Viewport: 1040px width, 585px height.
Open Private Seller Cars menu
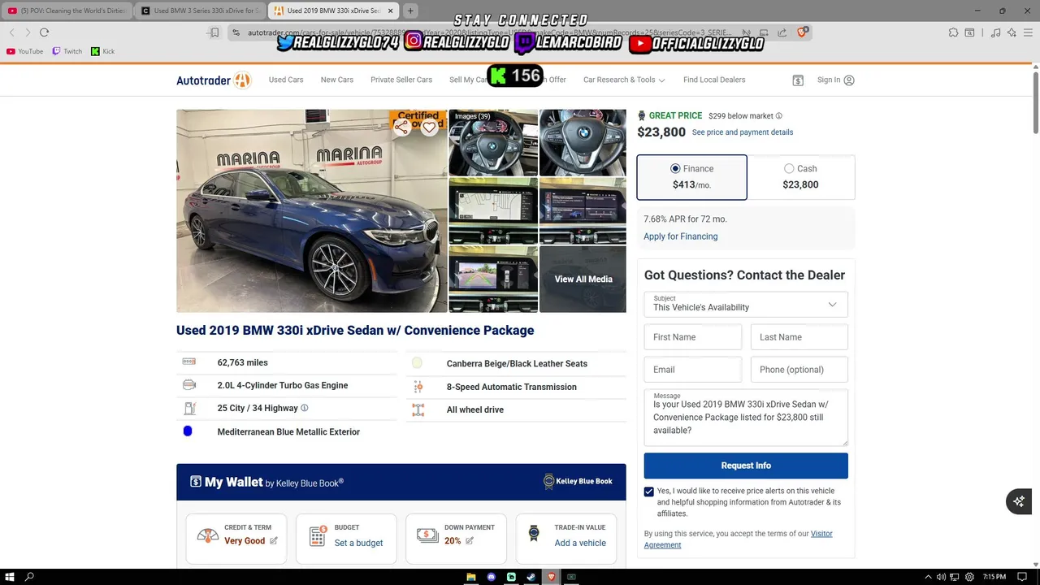[401, 80]
